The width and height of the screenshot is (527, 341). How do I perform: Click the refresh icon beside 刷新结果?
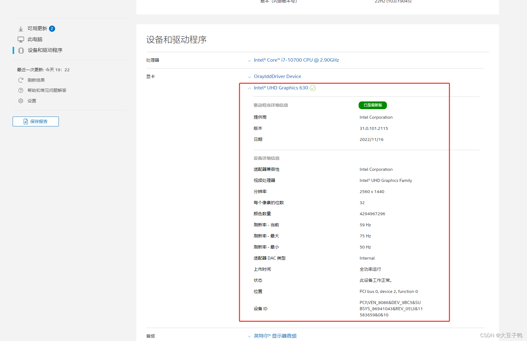point(21,80)
